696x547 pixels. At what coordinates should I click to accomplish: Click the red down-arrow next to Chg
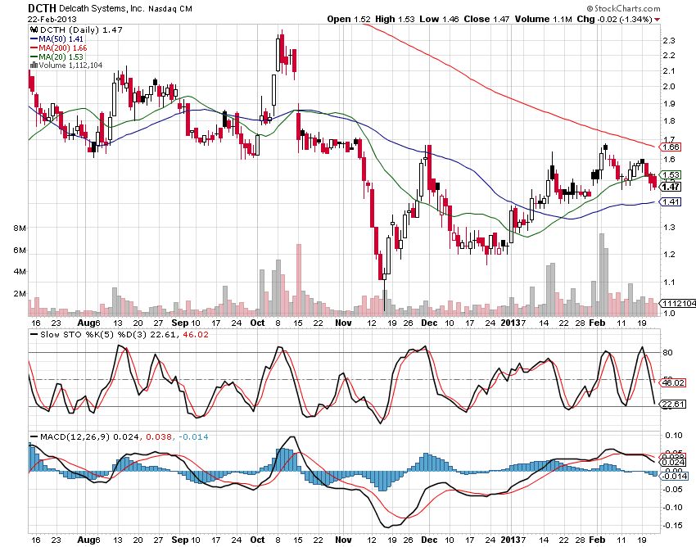click(x=657, y=20)
